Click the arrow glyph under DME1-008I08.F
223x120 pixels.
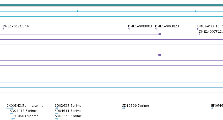click(x=129, y=29)
